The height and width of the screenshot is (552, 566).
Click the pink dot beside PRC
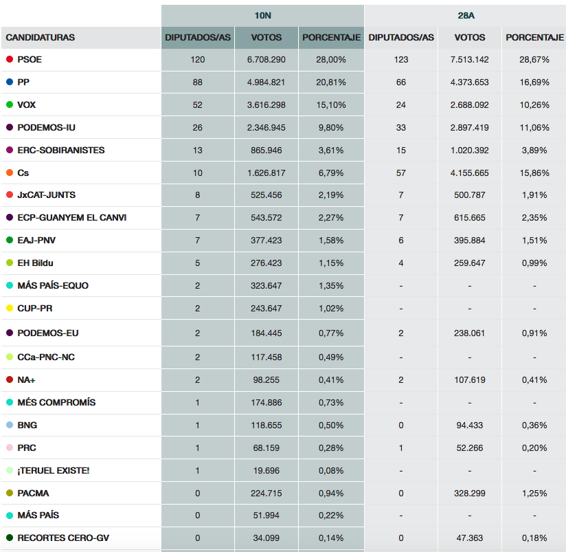[10, 448]
